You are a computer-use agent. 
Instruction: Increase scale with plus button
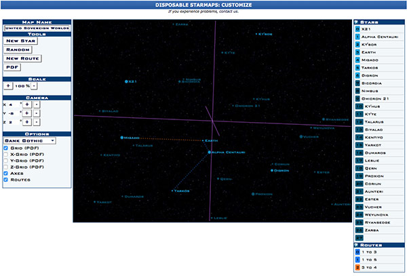[x=8, y=86]
